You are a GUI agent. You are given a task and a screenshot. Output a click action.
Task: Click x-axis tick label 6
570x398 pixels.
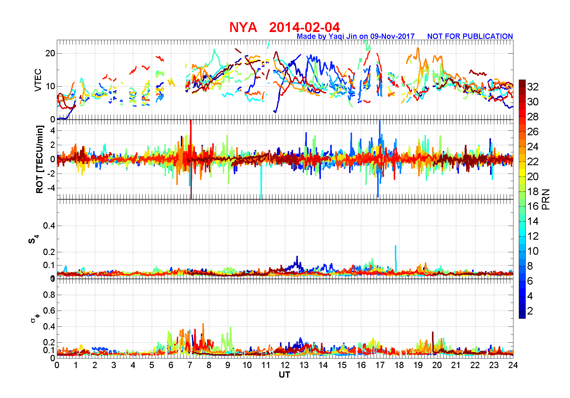click(x=171, y=365)
